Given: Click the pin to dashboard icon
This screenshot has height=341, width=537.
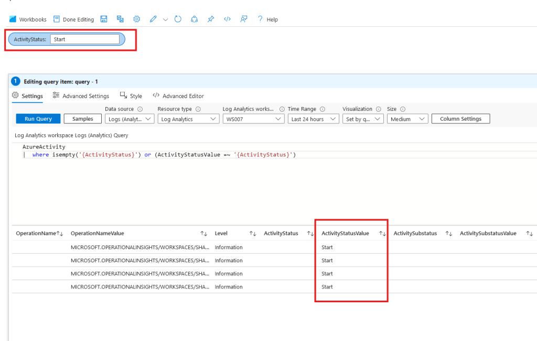Looking at the screenshot, I should (x=211, y=19).
